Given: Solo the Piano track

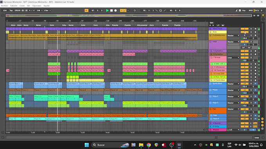Looking at the screenshot, I should click(251, 90).
